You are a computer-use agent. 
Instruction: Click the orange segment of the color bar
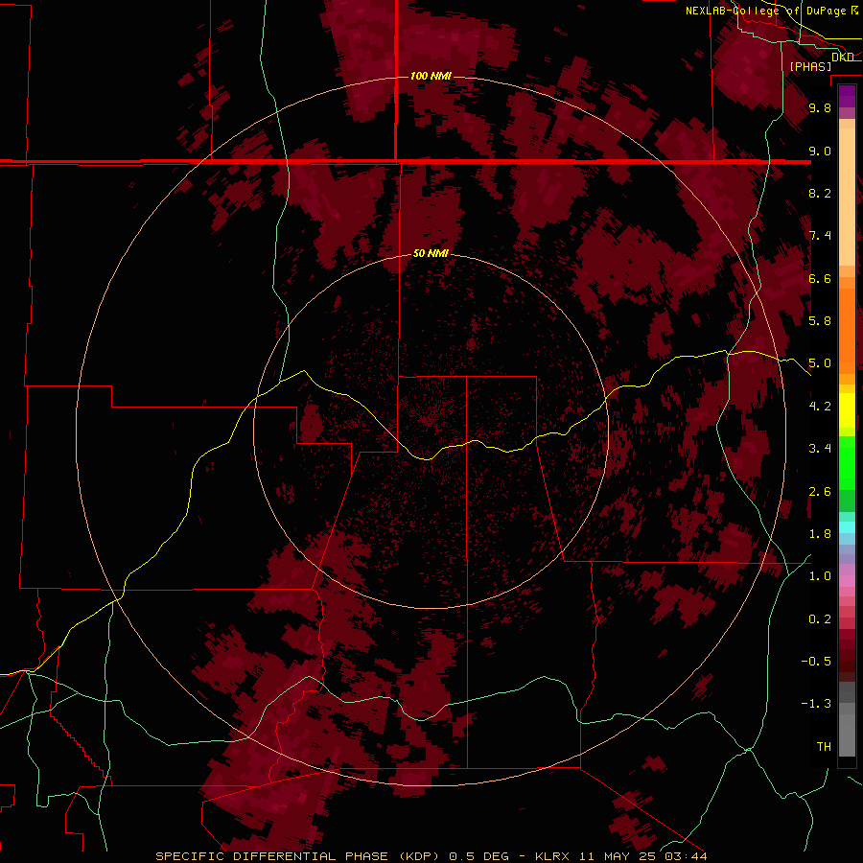847,330
